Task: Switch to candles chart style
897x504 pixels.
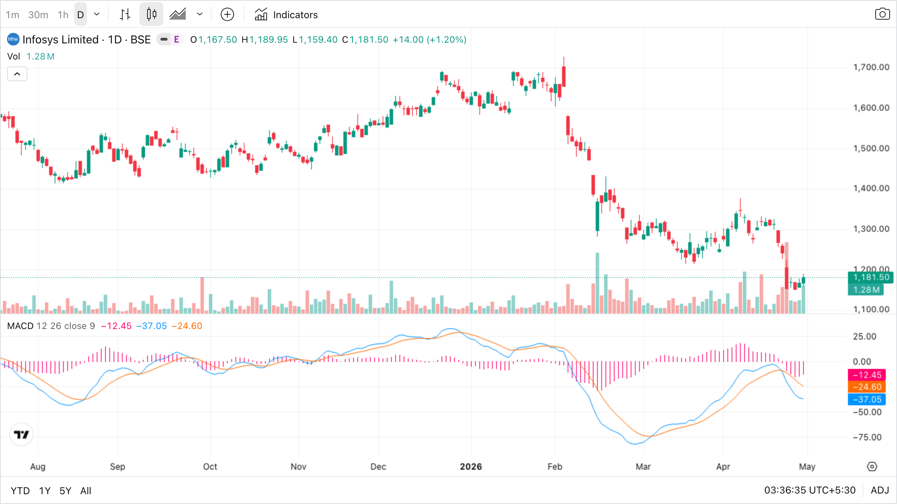Action: click(x=151, y=14)
